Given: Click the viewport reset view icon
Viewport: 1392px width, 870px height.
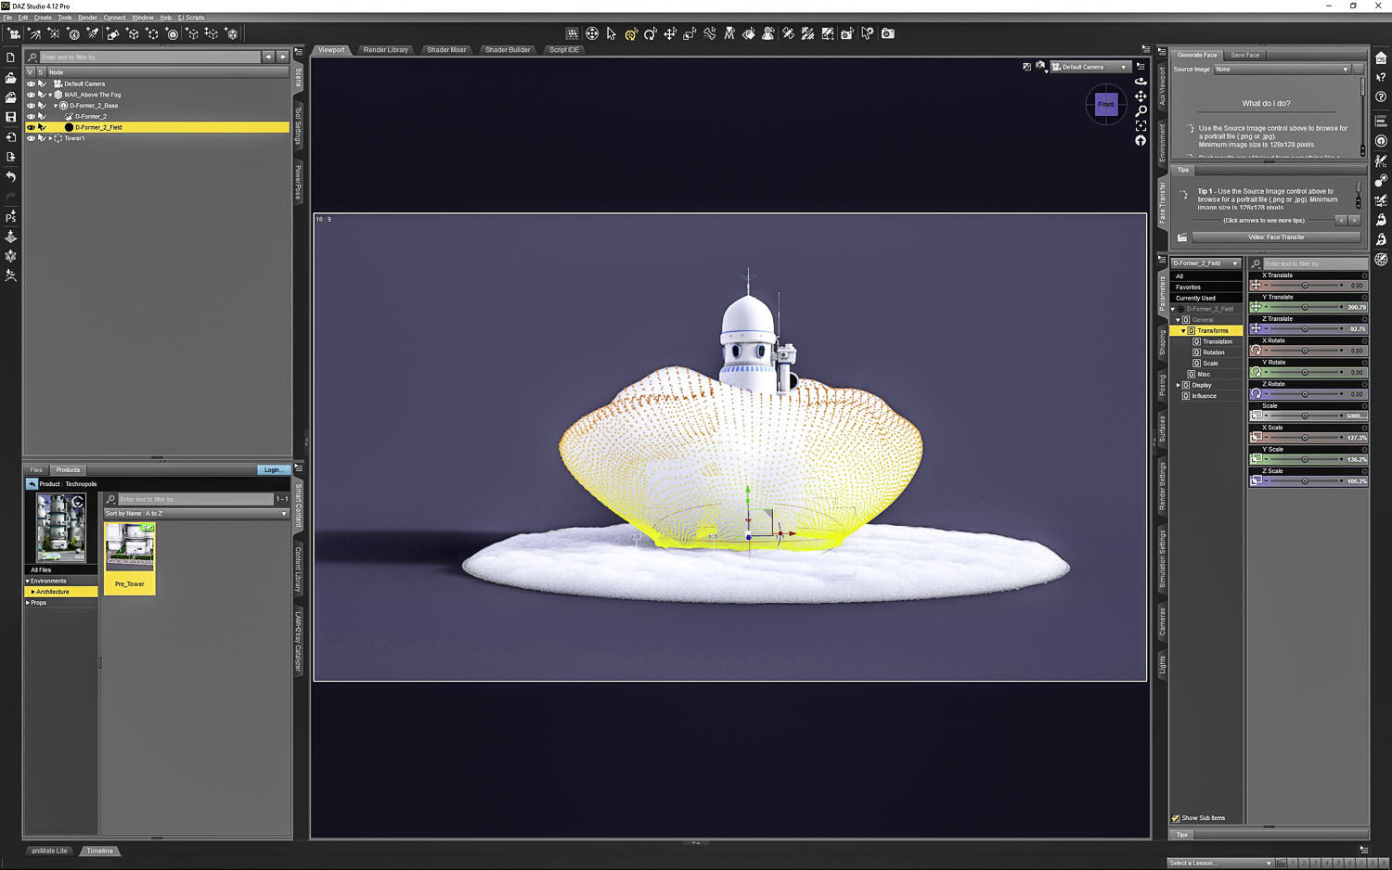Looking at the screenshot, I should click(1141, 141).
